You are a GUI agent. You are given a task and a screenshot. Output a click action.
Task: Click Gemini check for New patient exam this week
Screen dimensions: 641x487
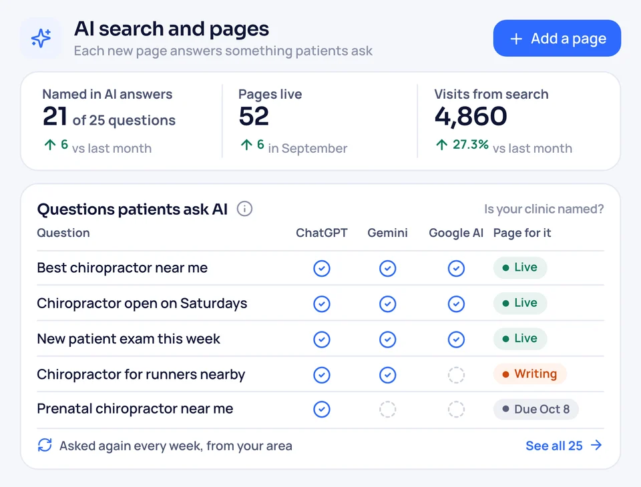click(387, 340)
